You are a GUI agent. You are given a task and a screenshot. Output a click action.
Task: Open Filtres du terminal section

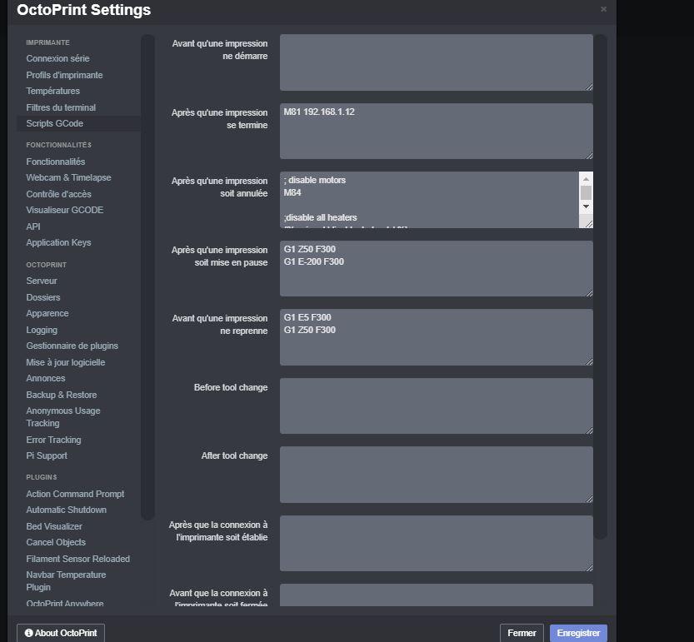[61, 107]
